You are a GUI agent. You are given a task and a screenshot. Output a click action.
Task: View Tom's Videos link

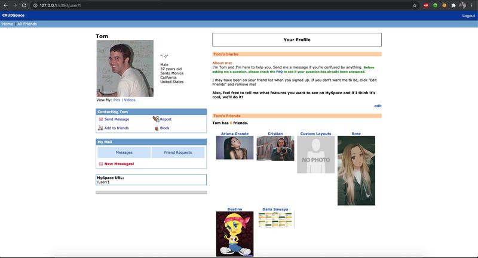(x=130, y=100)
